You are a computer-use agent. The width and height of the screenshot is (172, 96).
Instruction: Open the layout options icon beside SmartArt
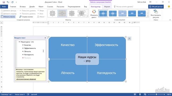pos(130,38)
